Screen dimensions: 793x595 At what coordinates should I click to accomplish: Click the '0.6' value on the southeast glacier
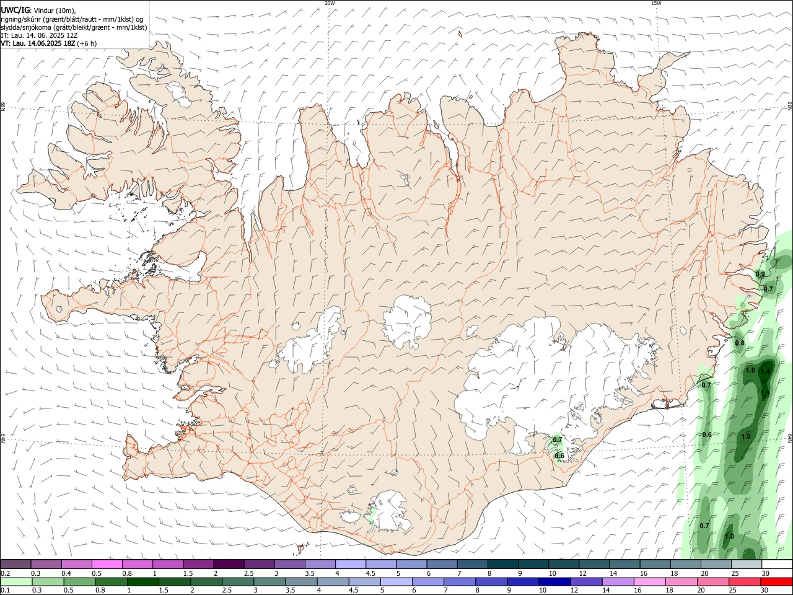coord(559,456)
